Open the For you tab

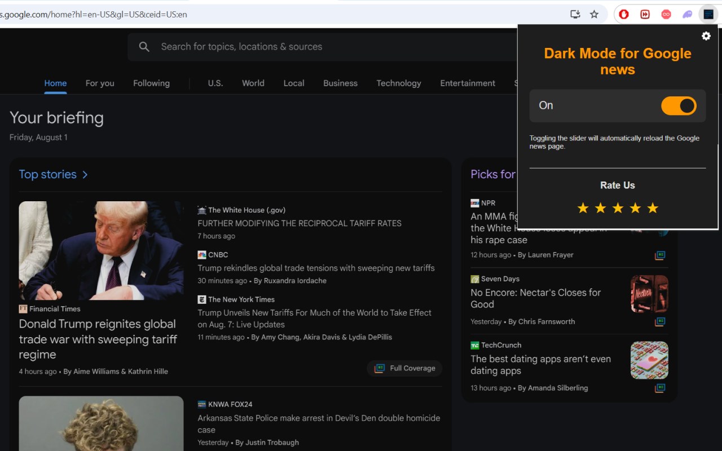[x=100, y=83]
